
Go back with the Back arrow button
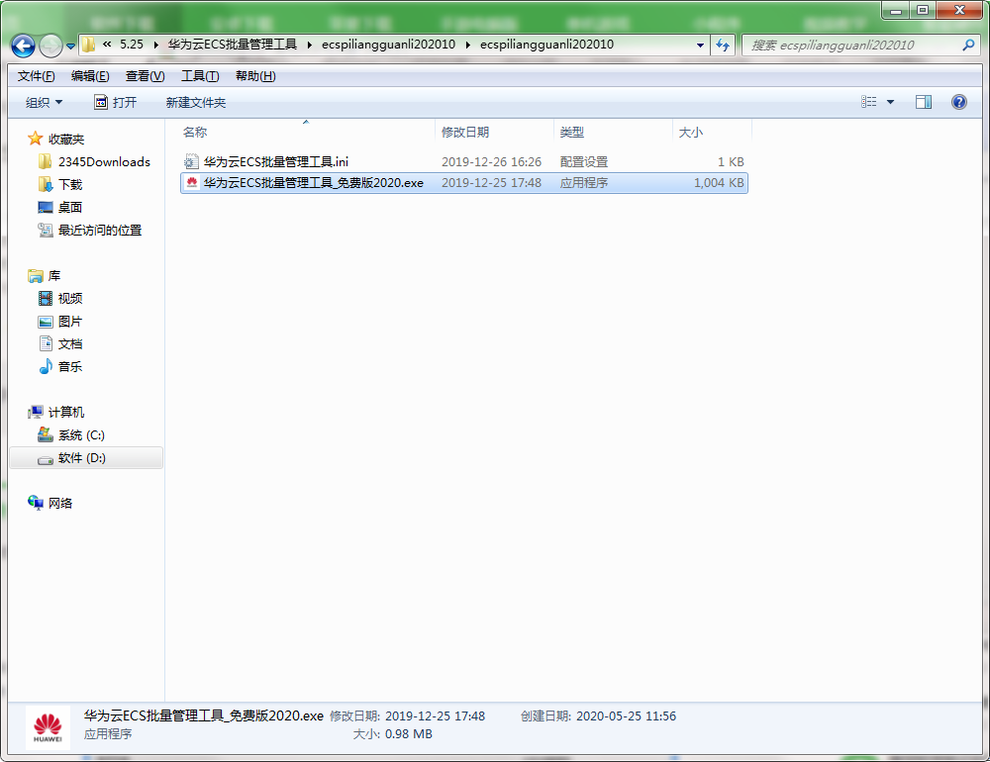[24, 46]
